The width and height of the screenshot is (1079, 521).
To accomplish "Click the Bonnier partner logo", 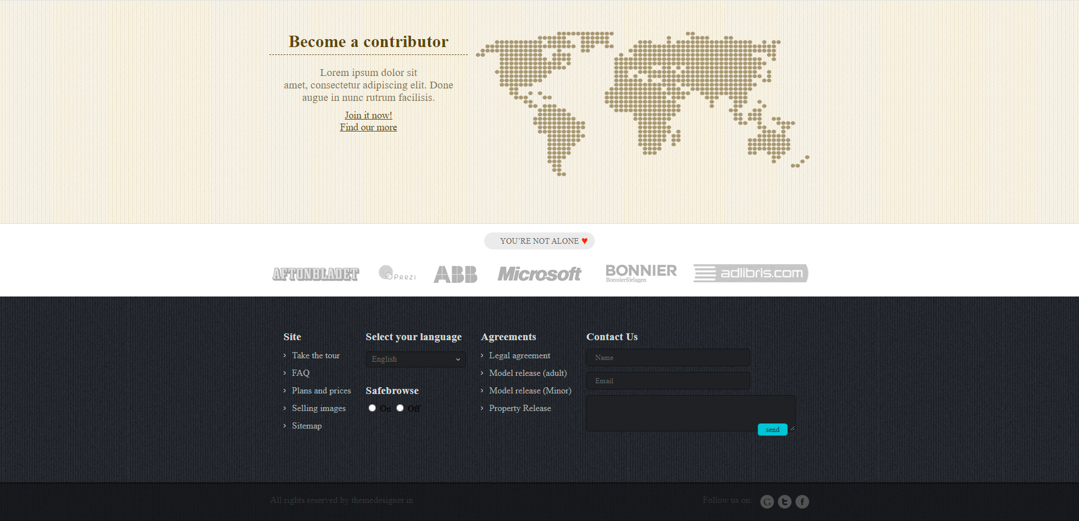I will 641,273.
